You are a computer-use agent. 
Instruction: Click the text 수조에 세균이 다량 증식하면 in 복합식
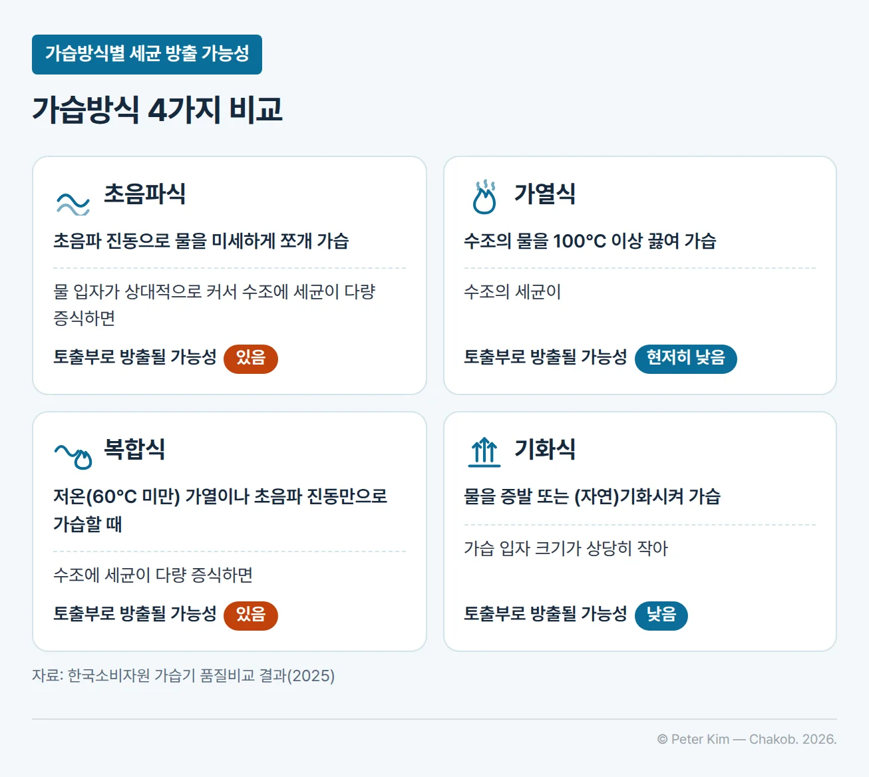coord(153,575)
